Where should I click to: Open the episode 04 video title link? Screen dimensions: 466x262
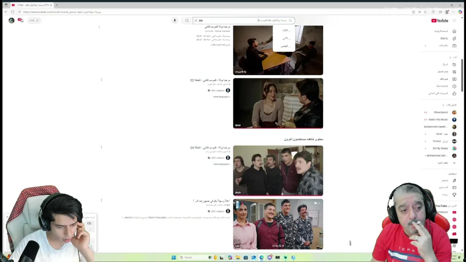coord(210,147)
